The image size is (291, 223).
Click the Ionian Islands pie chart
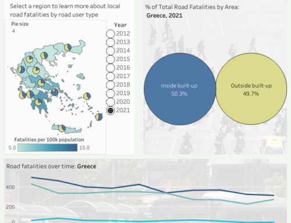[x=22, y=95]
